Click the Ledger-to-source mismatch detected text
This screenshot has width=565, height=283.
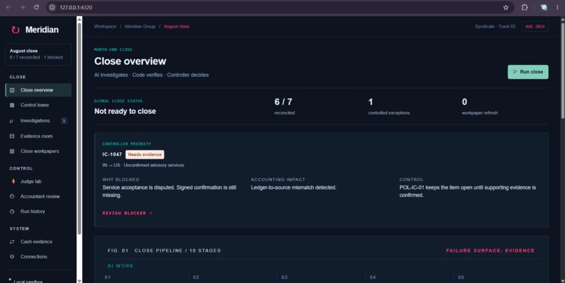[294, 187]
